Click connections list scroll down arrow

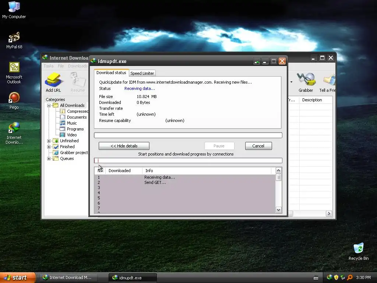[278, 210]
